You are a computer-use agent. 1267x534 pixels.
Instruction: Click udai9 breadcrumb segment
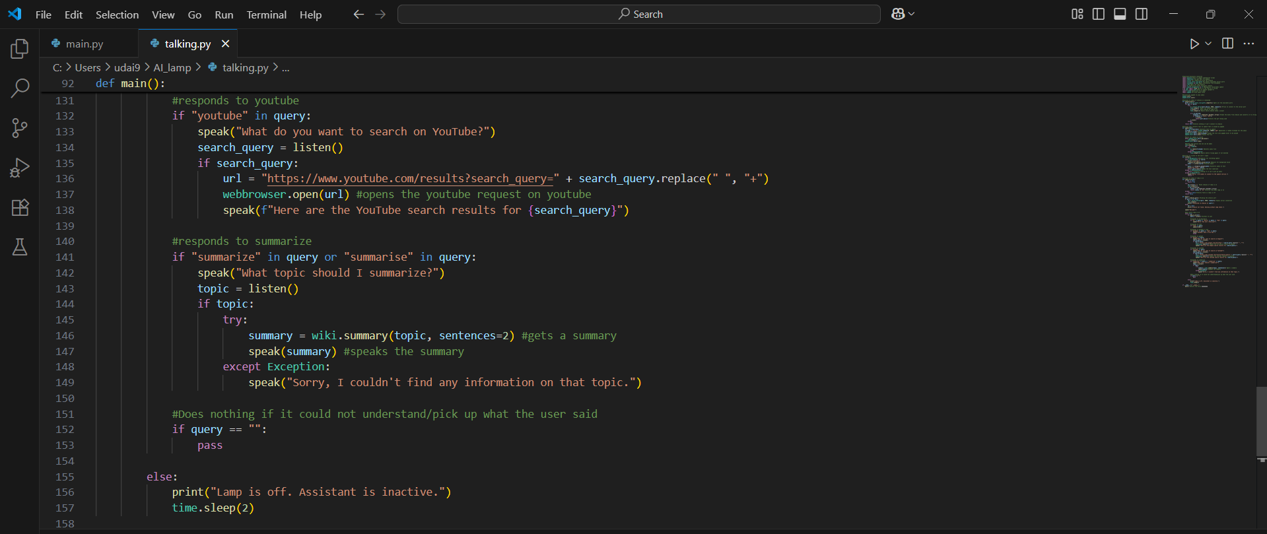127,67
